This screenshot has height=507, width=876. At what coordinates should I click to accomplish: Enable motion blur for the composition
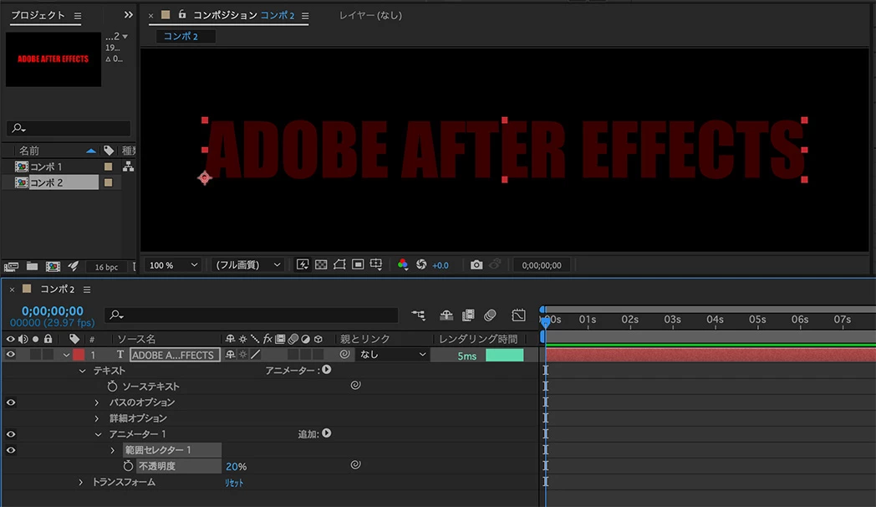pos(490,315)
